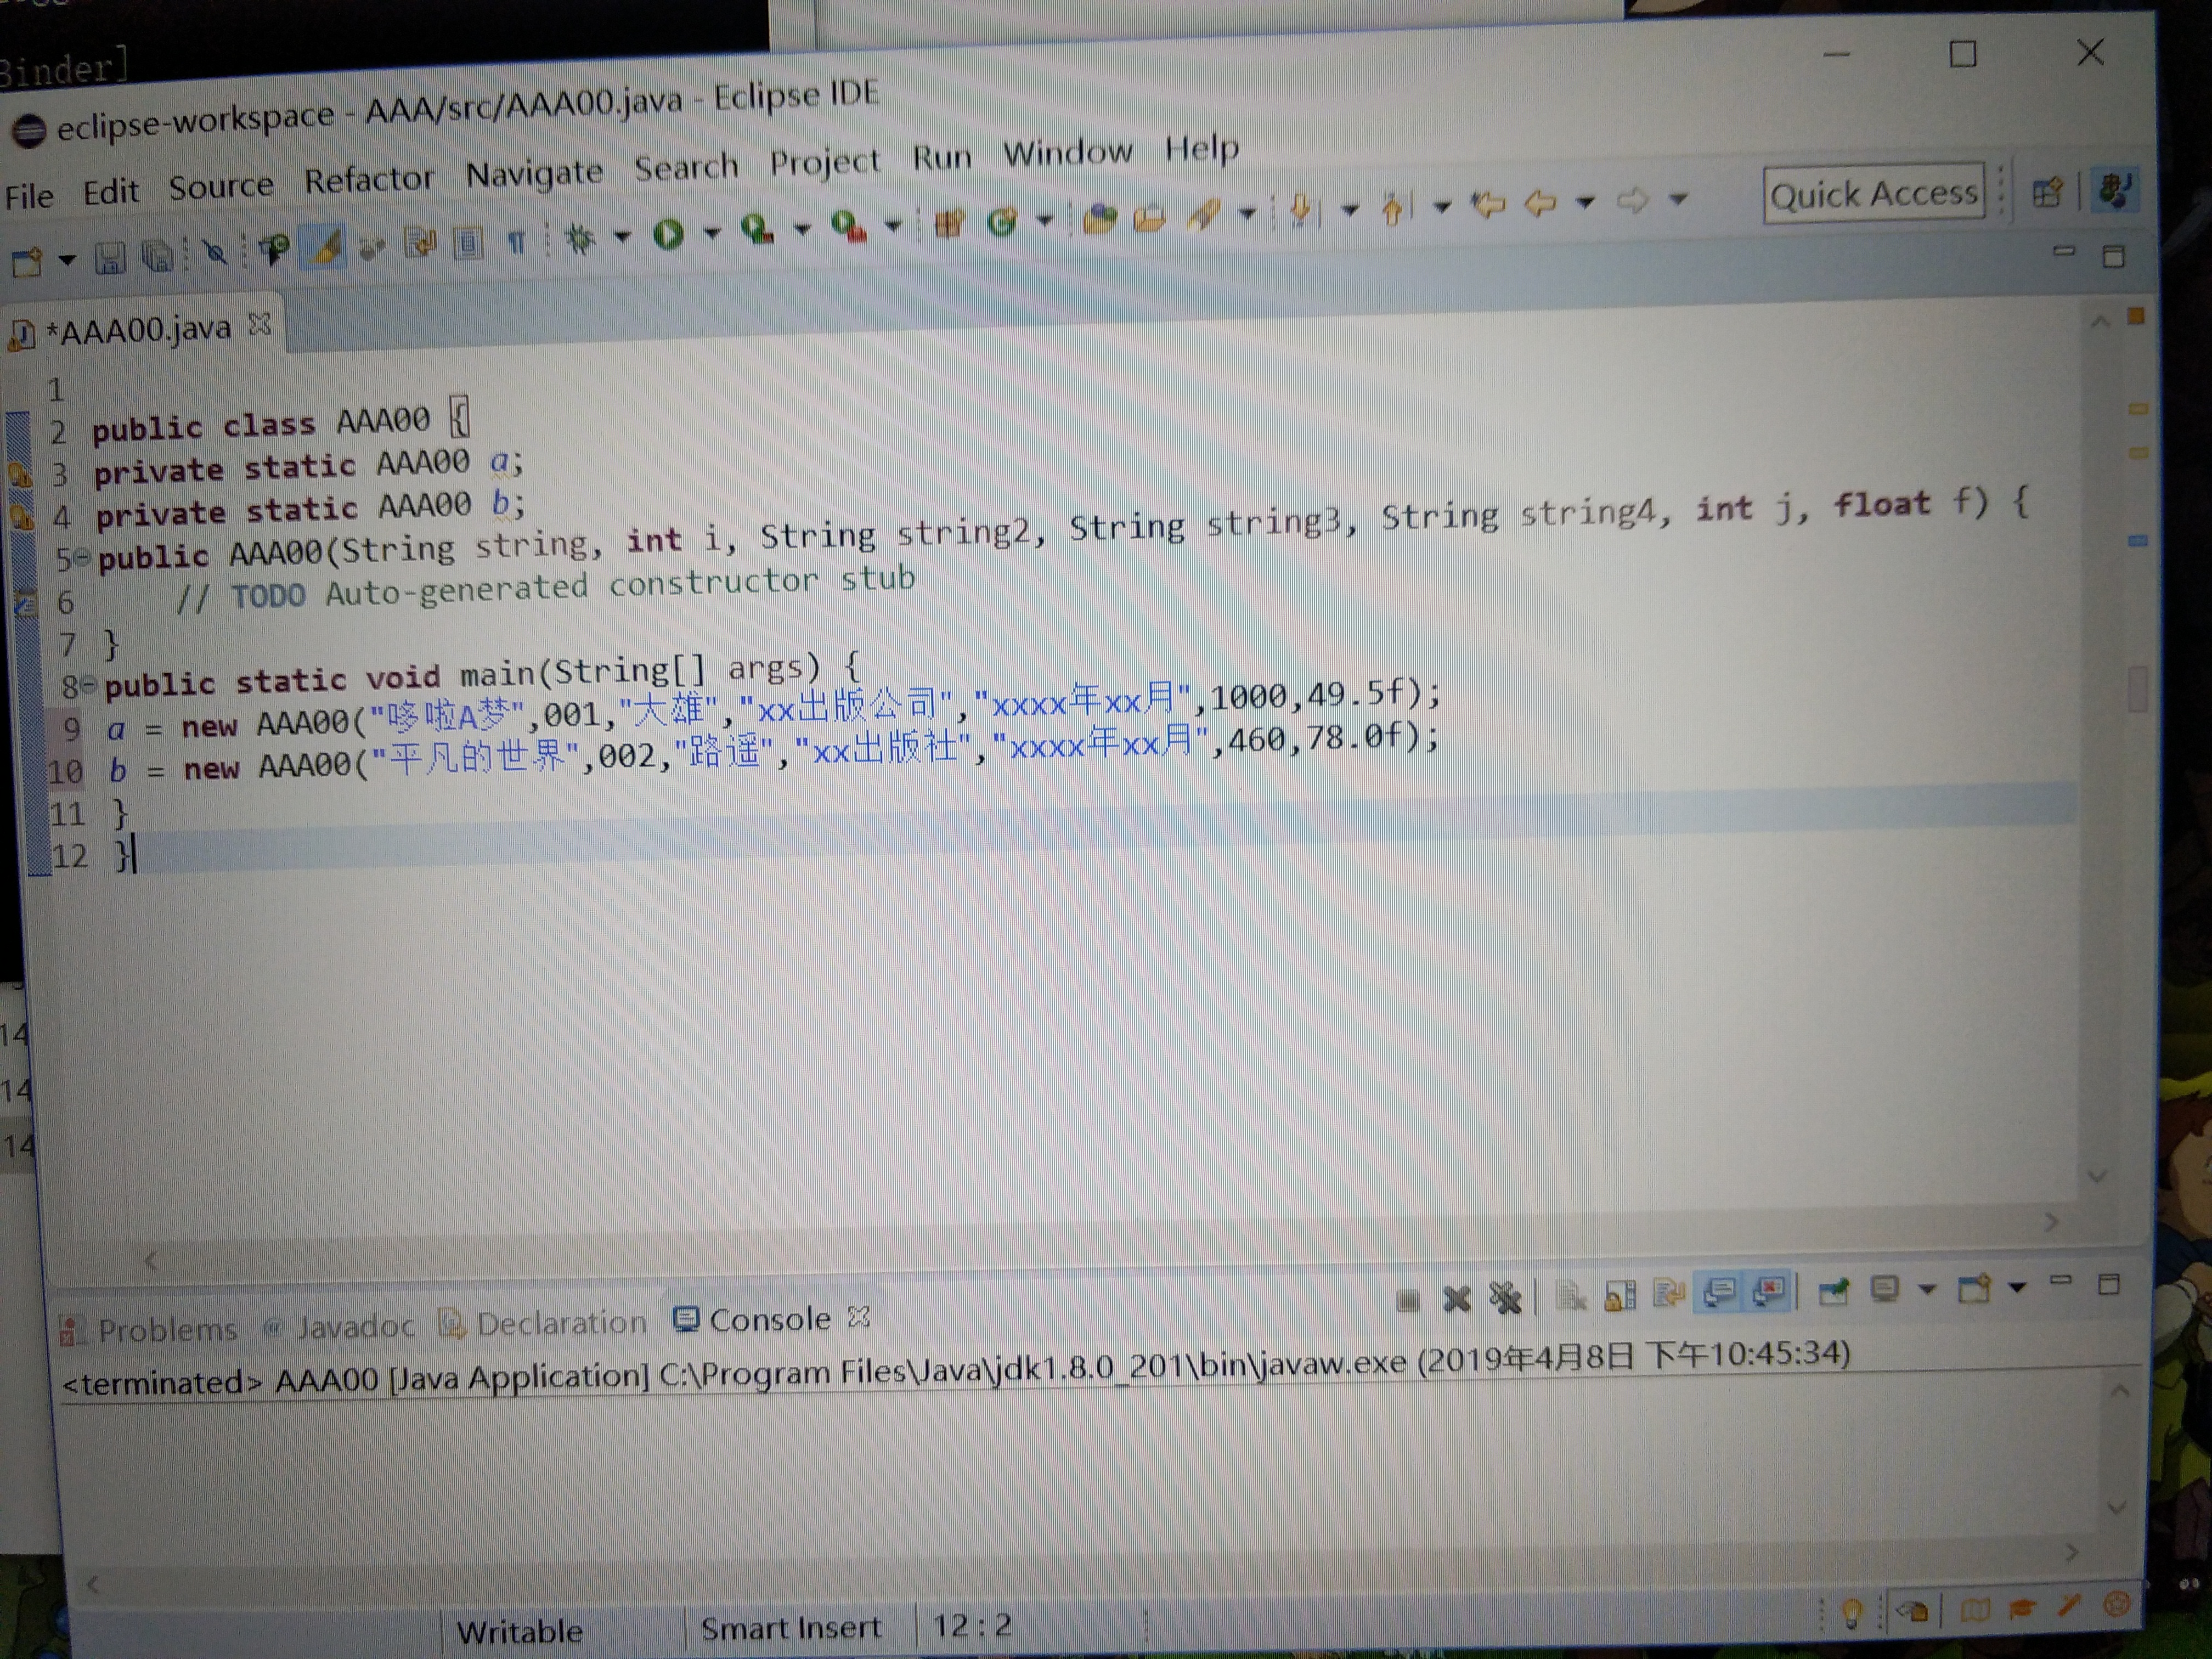Image resolution: width=2212 pixels, height=1659 pixels.
Task: Click the Remove All Terminated Launches icon
Action: (1505, 1298)
